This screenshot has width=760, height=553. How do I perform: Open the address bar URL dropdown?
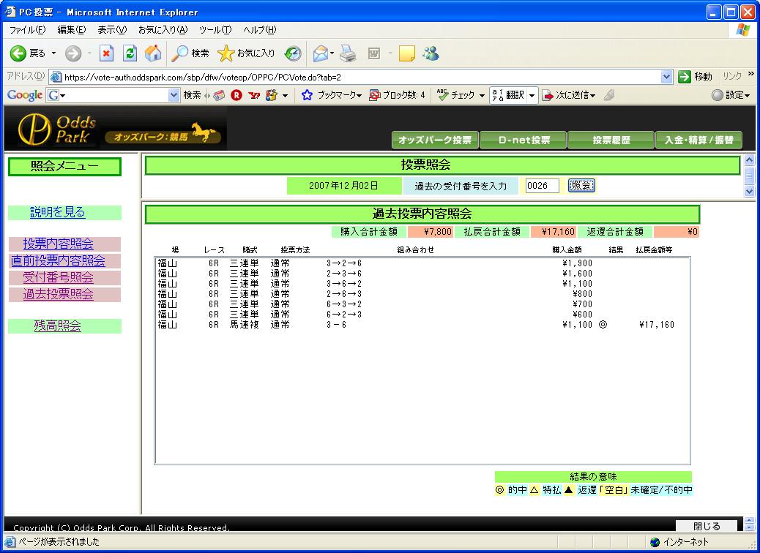click(x=666, y=77)
